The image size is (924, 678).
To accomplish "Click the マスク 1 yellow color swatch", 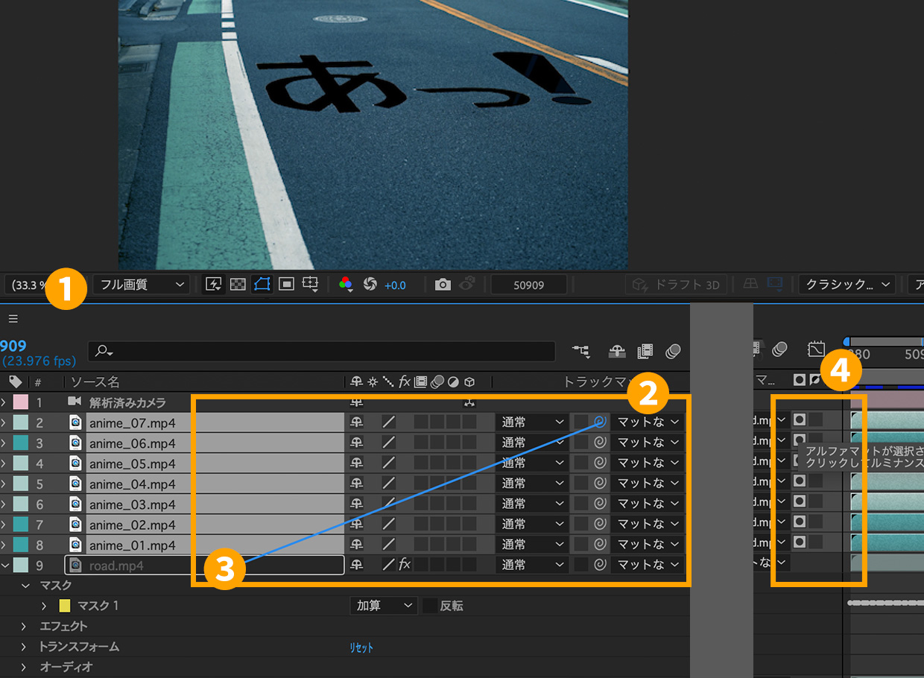I will pos(64,606).
